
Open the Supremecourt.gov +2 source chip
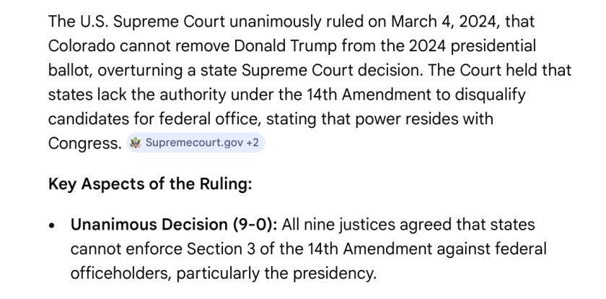pyautogui.click(x=195, y=143)
